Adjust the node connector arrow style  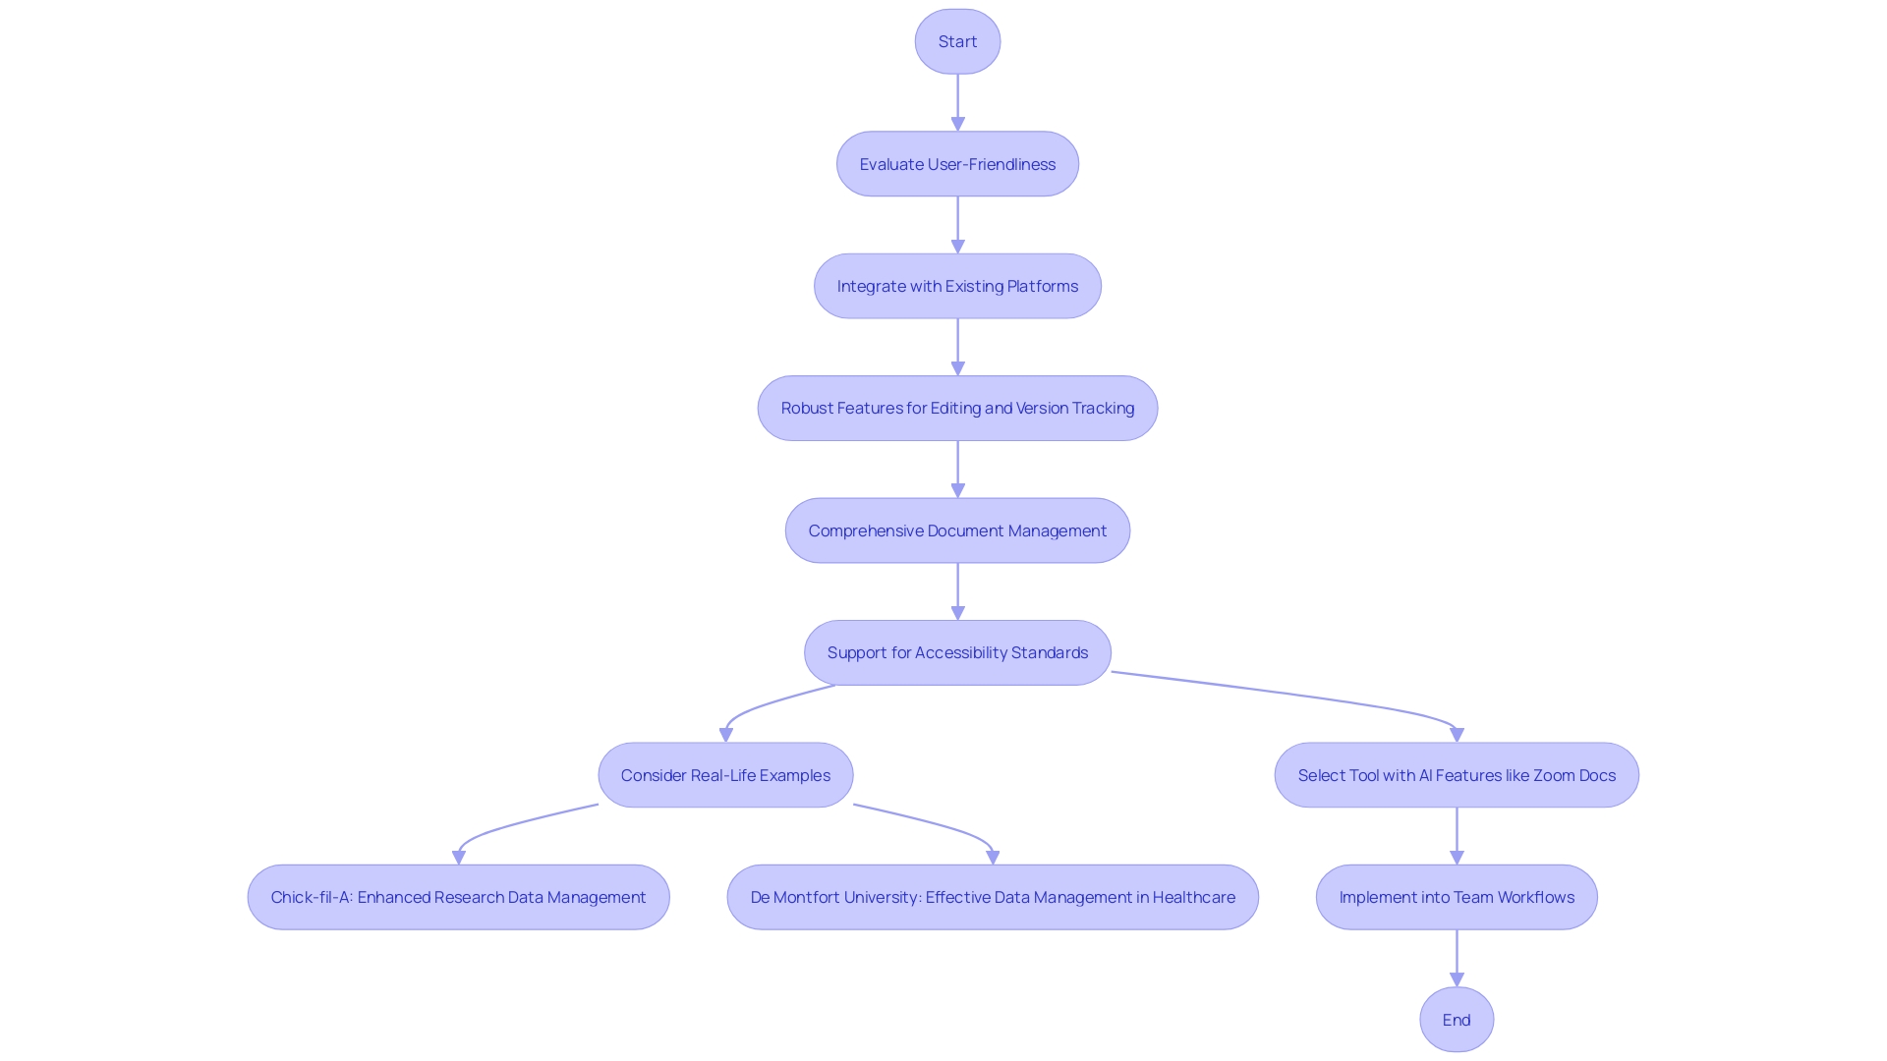point(958,101)
